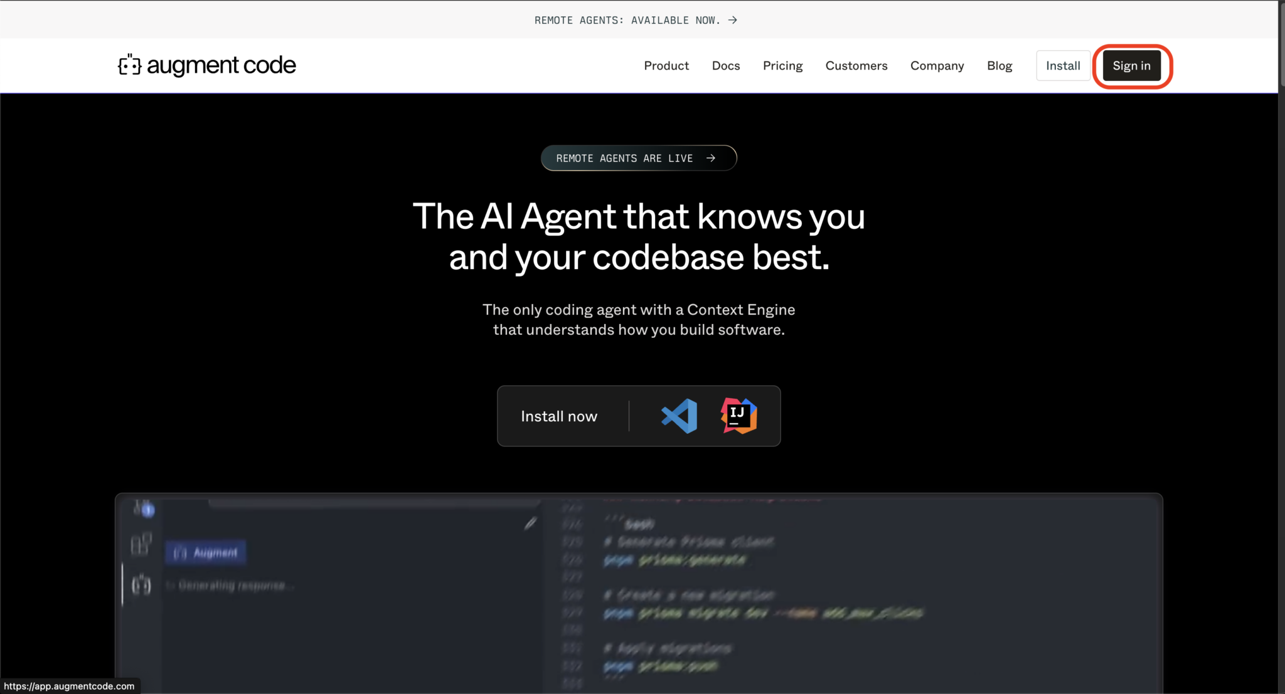Image resolution: width=1285 pixels, height=694 pixels.
Task: Open the Customers dropdown
Action: coord(856,65)
